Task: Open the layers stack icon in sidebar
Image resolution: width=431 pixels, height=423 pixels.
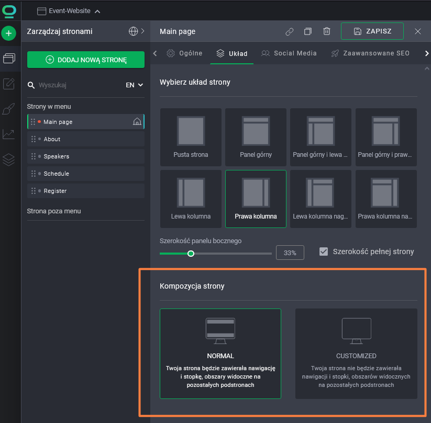Action: [9, 159]
